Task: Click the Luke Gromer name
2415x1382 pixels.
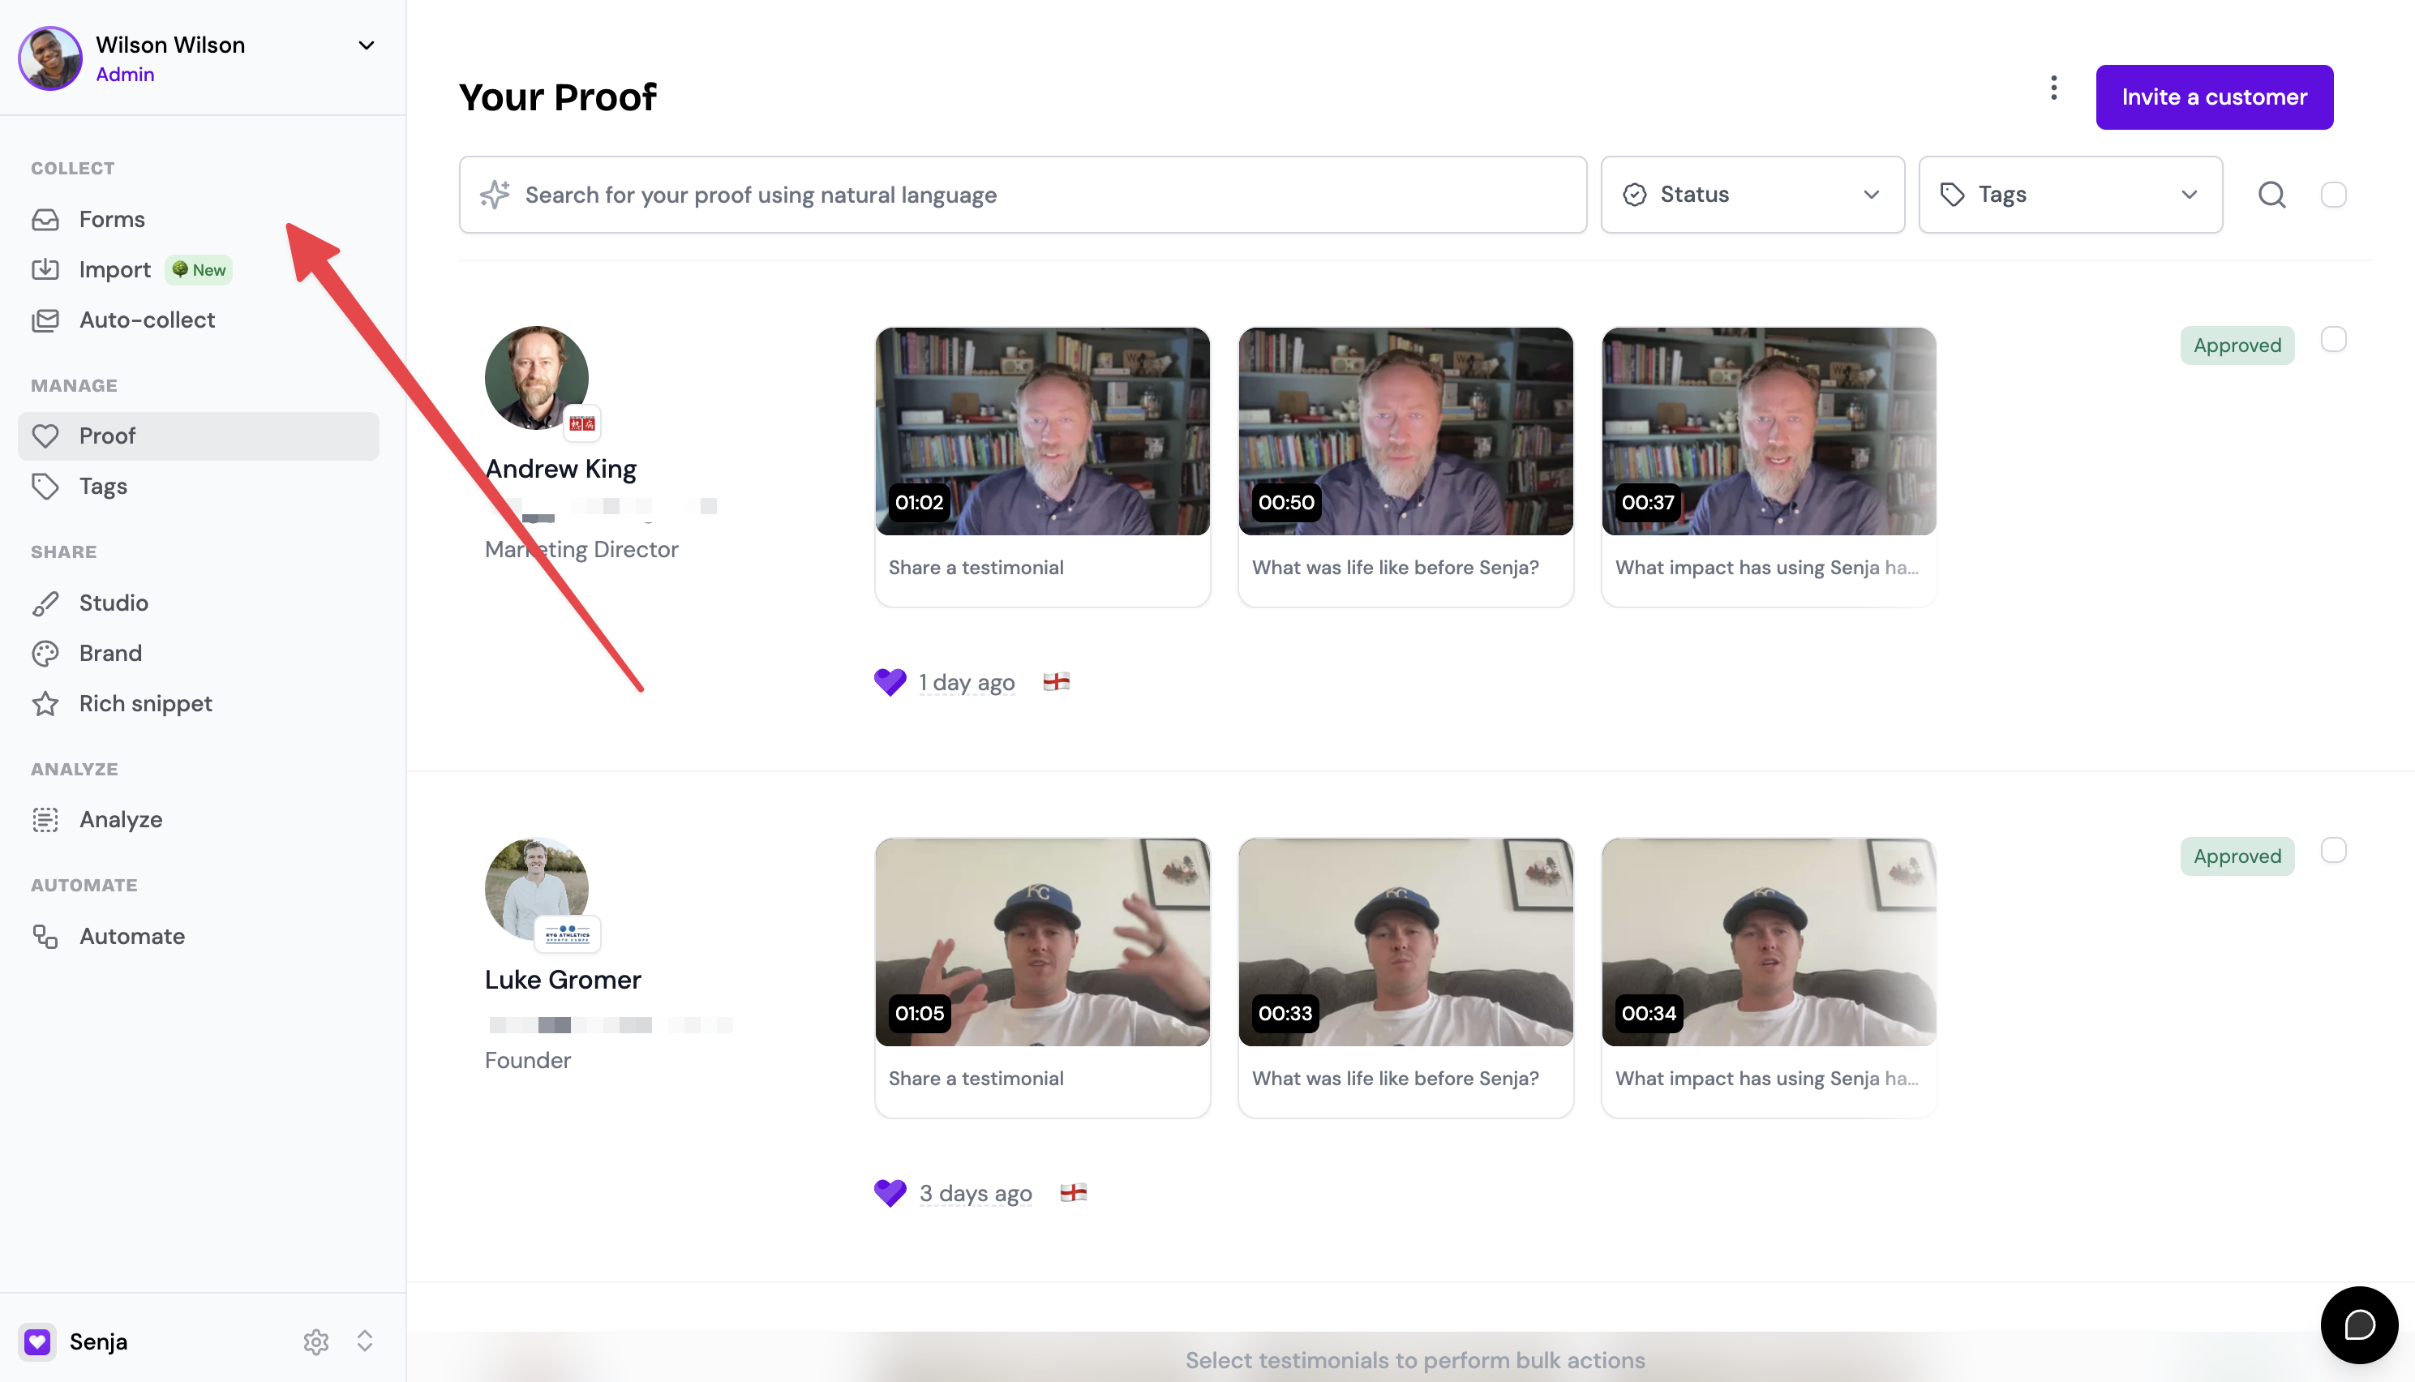Action: (563, 980)
